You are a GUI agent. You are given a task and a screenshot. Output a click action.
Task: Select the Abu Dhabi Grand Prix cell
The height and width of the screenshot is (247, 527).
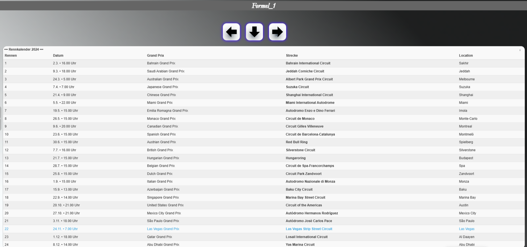pos(163,245)
